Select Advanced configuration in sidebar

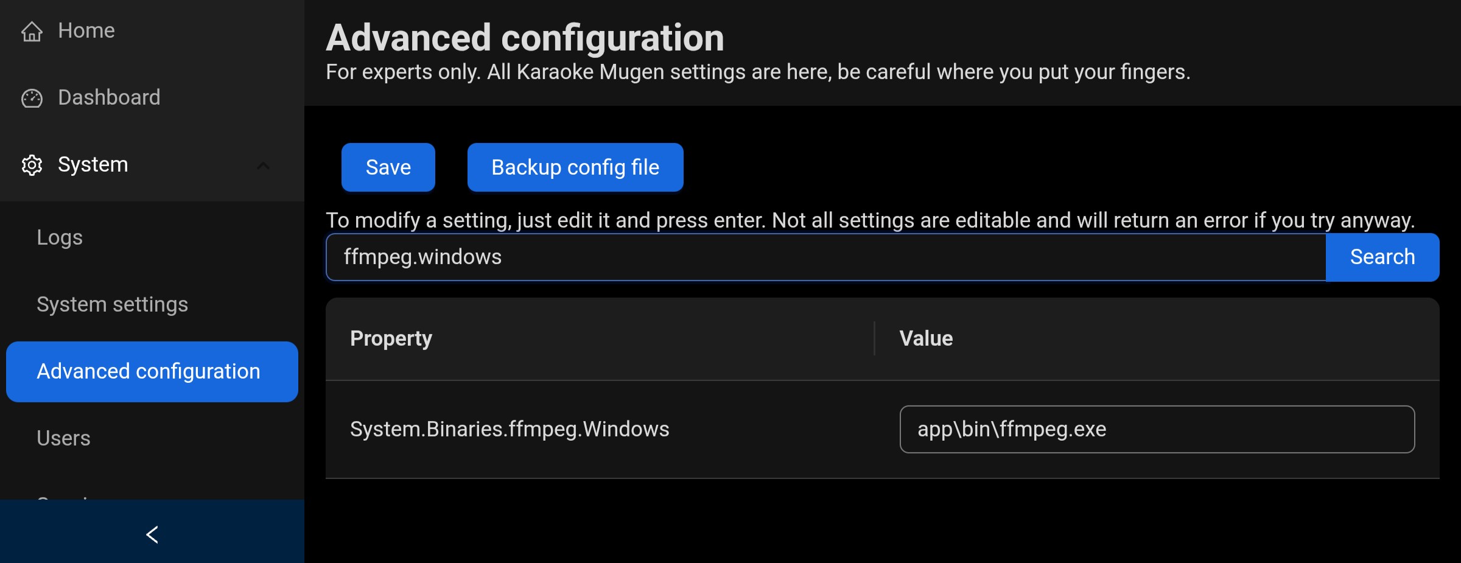click(x=152, y=371)
